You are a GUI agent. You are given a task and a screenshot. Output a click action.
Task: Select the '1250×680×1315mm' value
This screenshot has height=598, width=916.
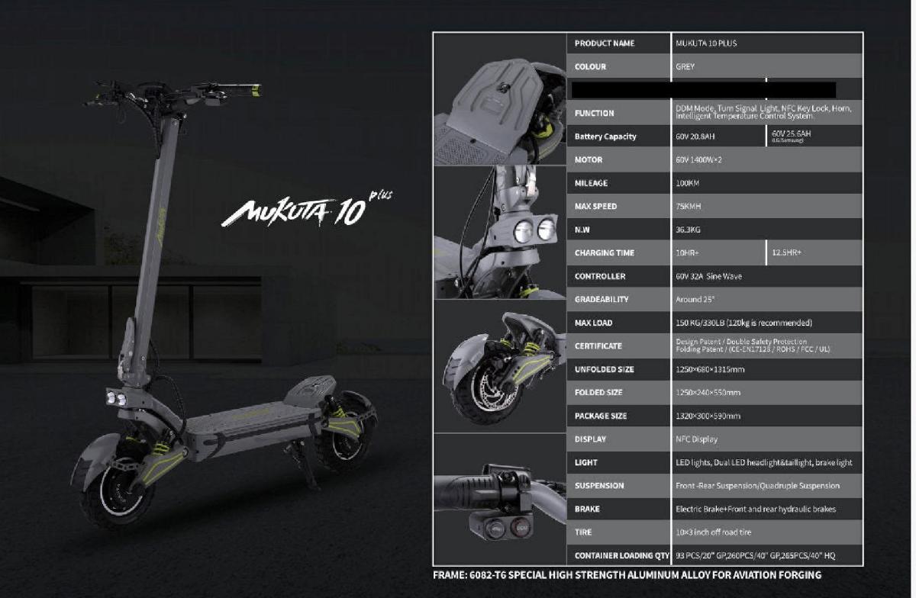pyautogui.click(x=710, y=369)
